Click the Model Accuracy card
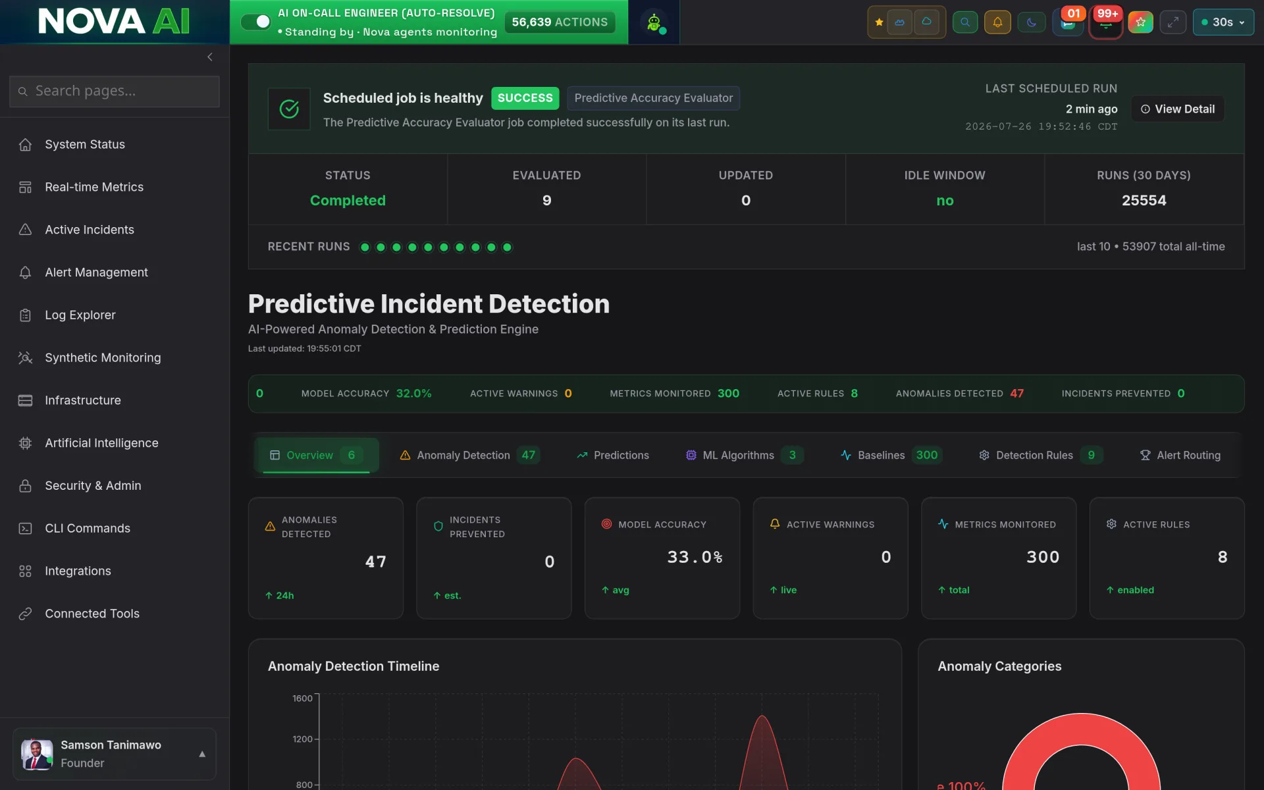Screen dimensions: 1264x790 (662, 558)
